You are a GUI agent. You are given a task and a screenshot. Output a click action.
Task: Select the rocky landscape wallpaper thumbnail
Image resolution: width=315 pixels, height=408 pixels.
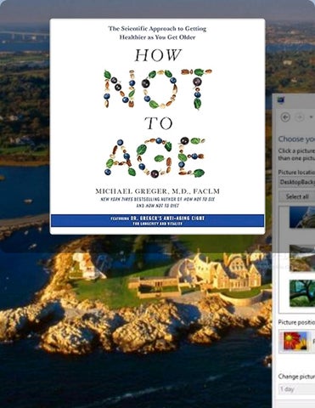click(302, 258)
